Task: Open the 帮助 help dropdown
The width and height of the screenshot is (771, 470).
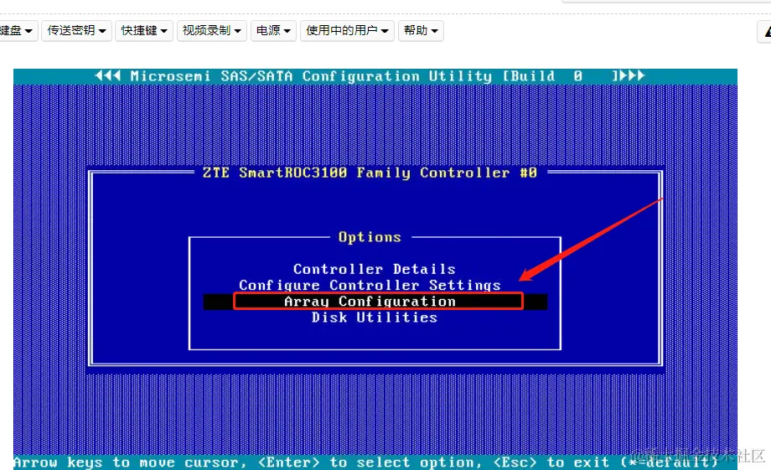Action: point(421,30)
